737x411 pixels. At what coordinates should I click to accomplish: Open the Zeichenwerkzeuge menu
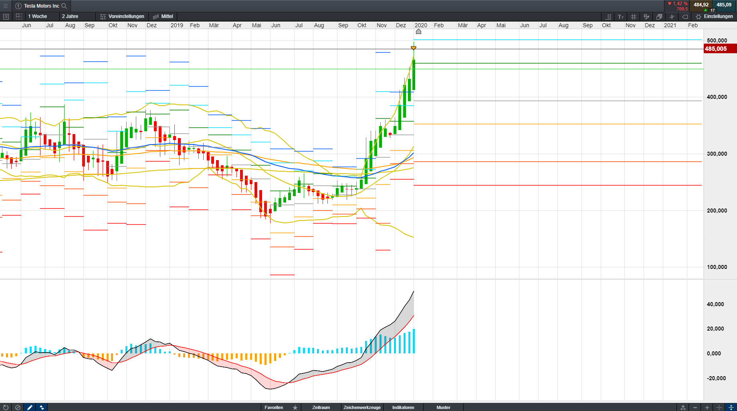362,407
